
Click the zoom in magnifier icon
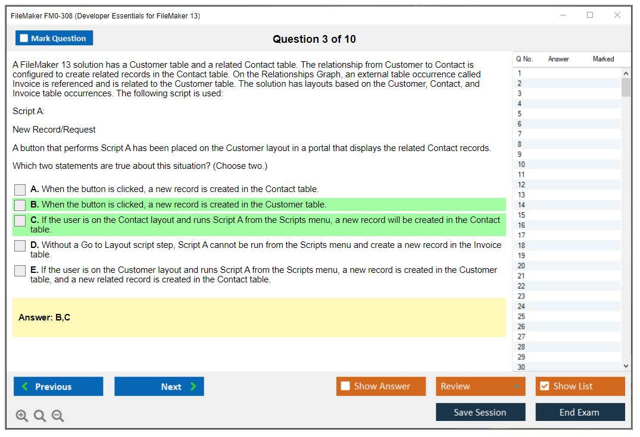pos(21,416)
